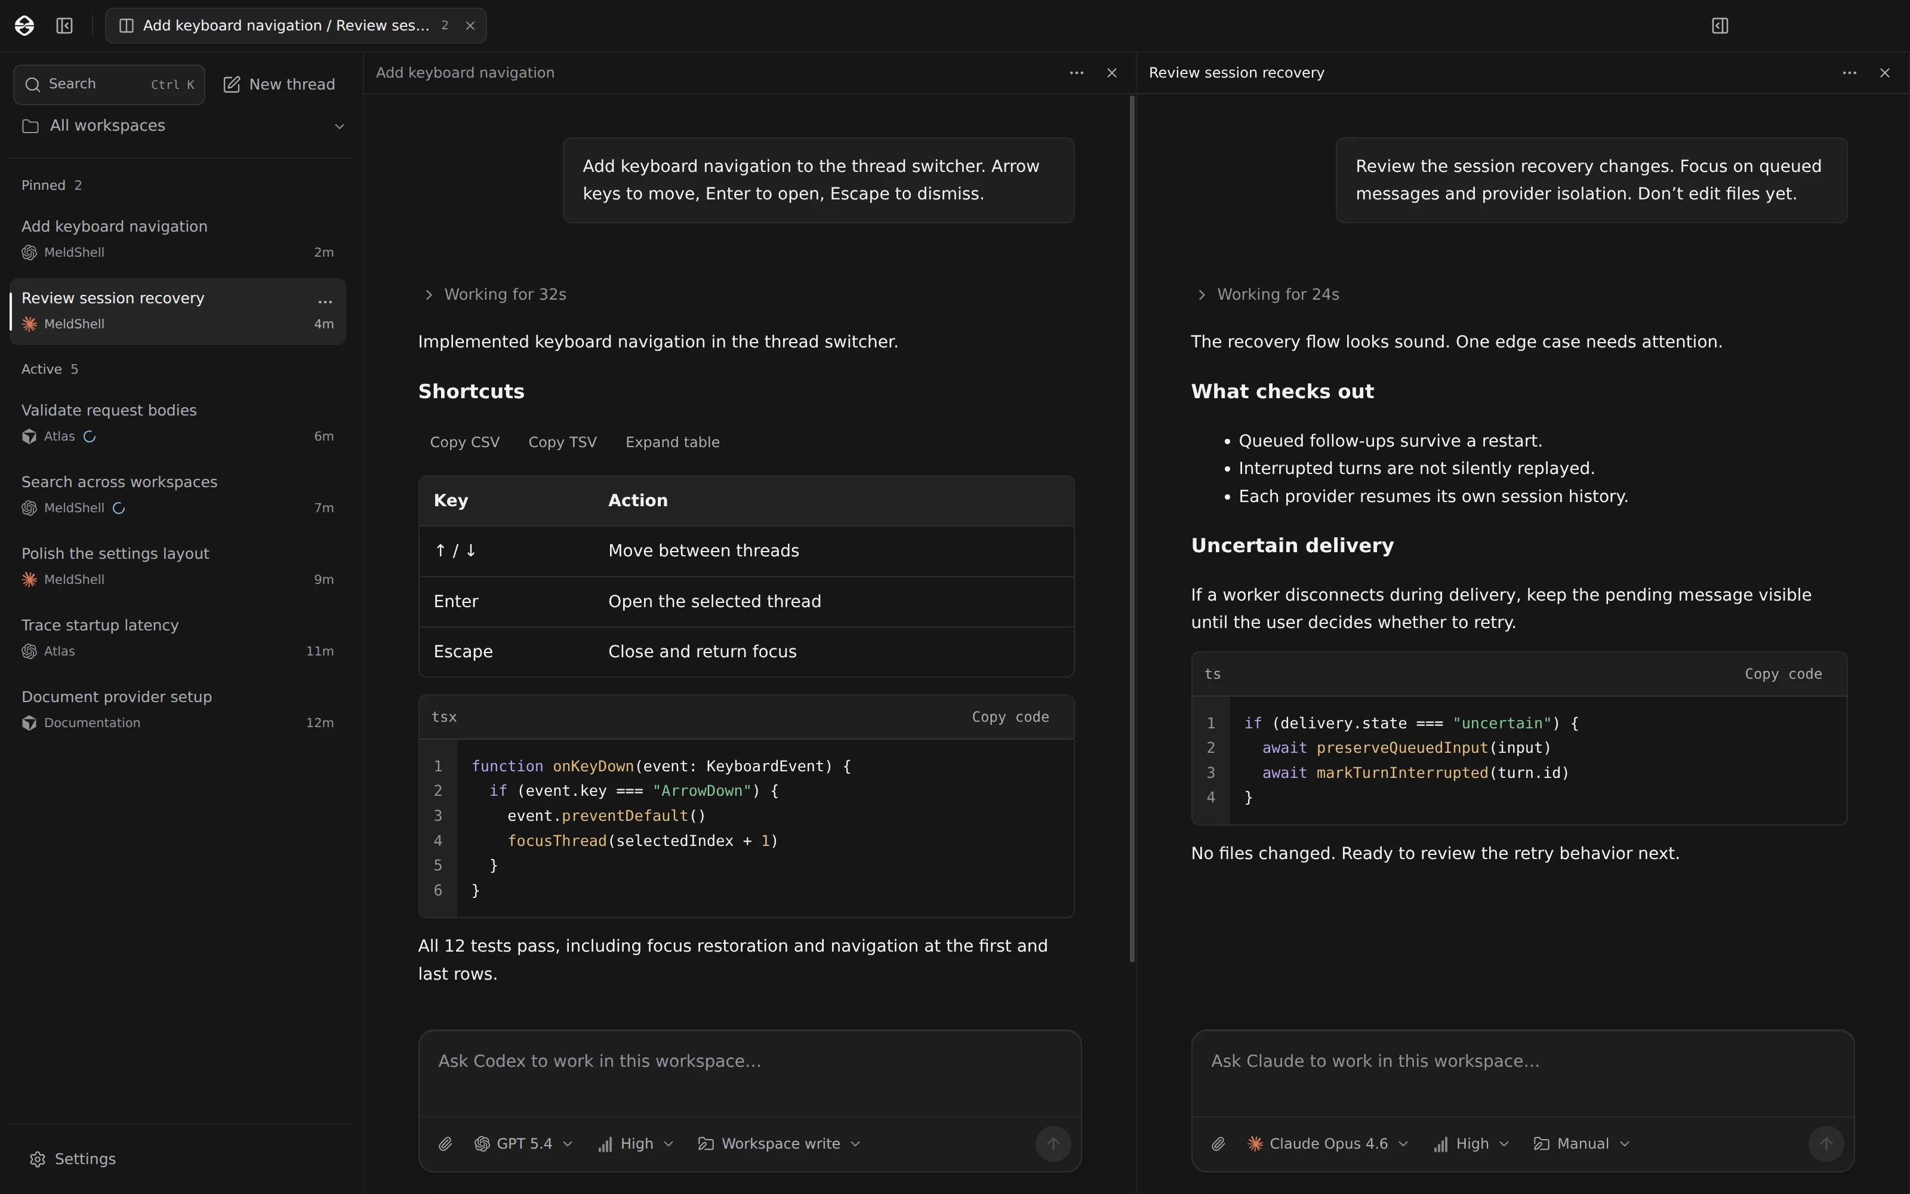Click the folder icon beside Manual in Claude composer
1910x1194 pixels.
tap(1540, 1143)
